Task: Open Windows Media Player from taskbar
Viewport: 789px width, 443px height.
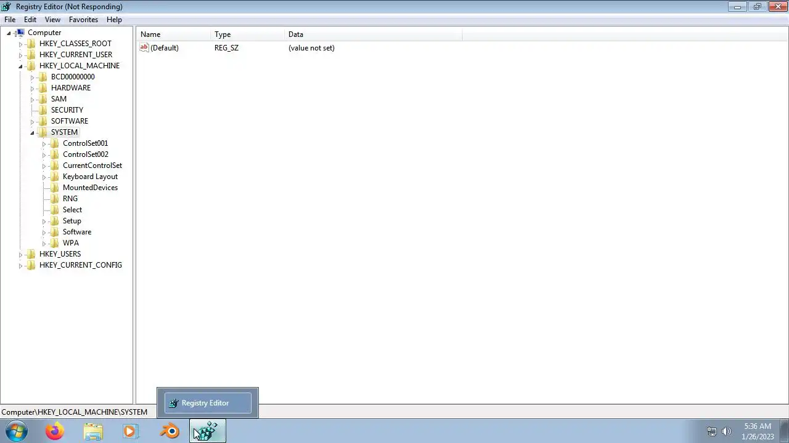Action: [x=130, y=431]
